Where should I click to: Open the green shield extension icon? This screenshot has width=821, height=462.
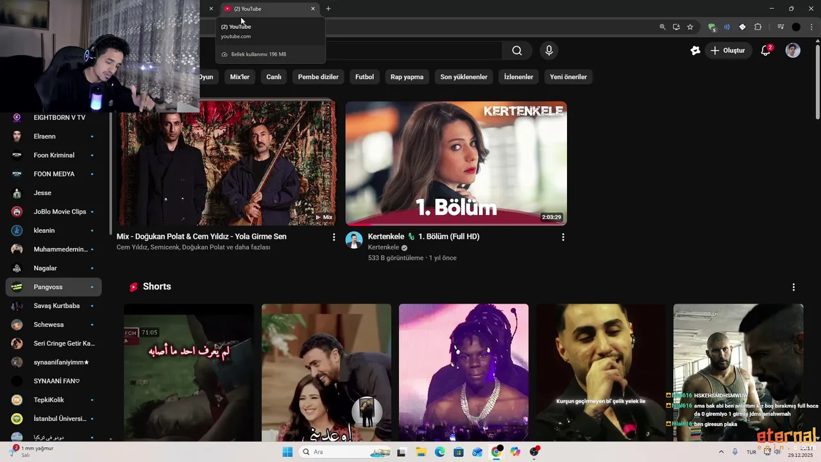[x=712, y=27]
